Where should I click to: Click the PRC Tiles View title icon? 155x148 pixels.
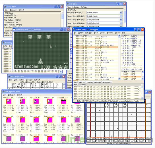[9, 77]
